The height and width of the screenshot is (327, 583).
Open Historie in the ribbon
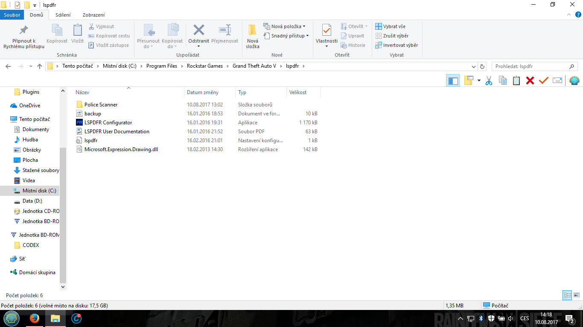[x=353, y=45]
